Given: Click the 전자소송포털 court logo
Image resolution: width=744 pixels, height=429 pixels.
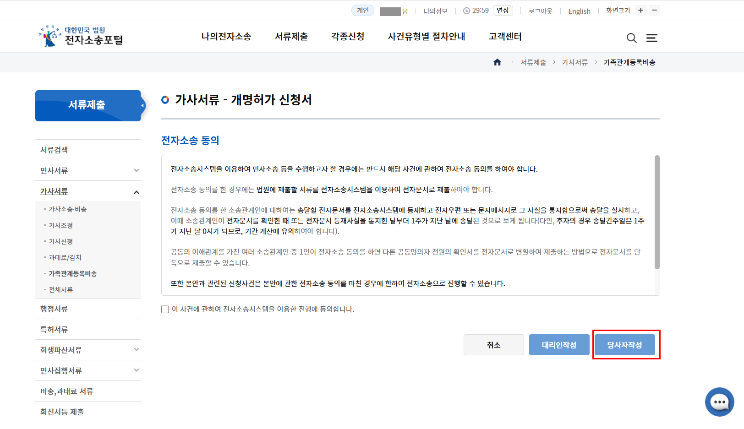Looking at the screenshot, I should pos(80,36).
